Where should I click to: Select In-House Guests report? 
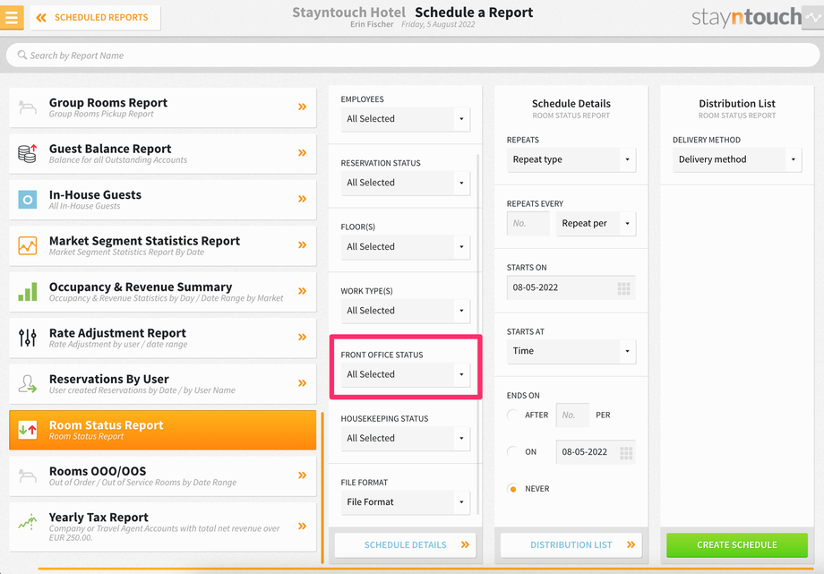click(x=163, y=200)
